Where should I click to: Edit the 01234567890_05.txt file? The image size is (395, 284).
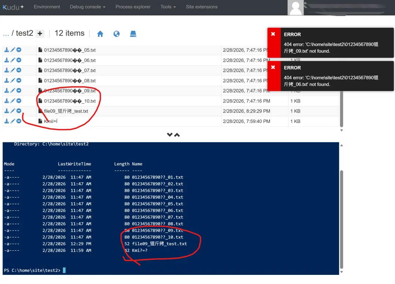pyautogui.click(x=12, y=50)
